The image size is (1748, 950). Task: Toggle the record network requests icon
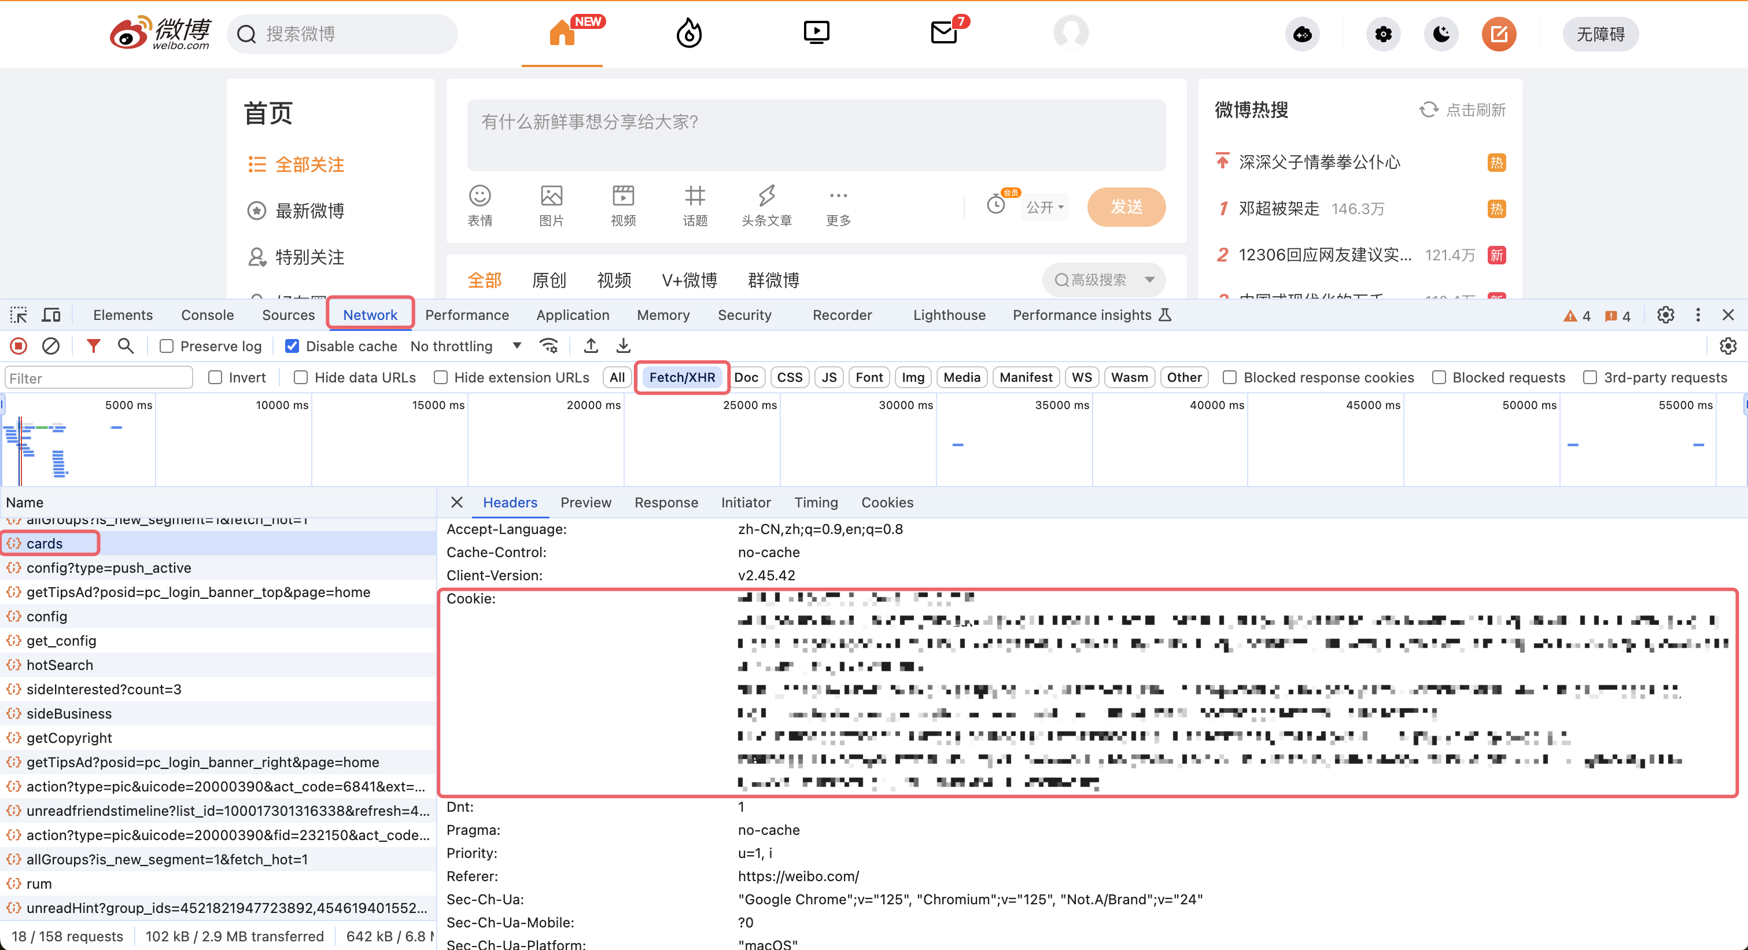click(x=19, y=345)
